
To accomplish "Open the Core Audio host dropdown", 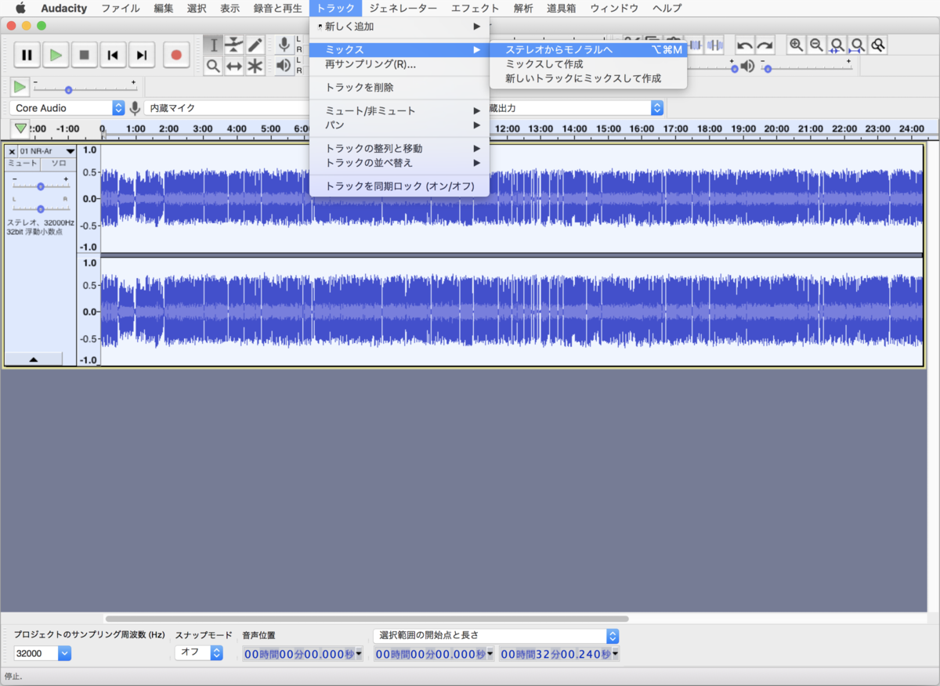I will (x=68, y=108).
